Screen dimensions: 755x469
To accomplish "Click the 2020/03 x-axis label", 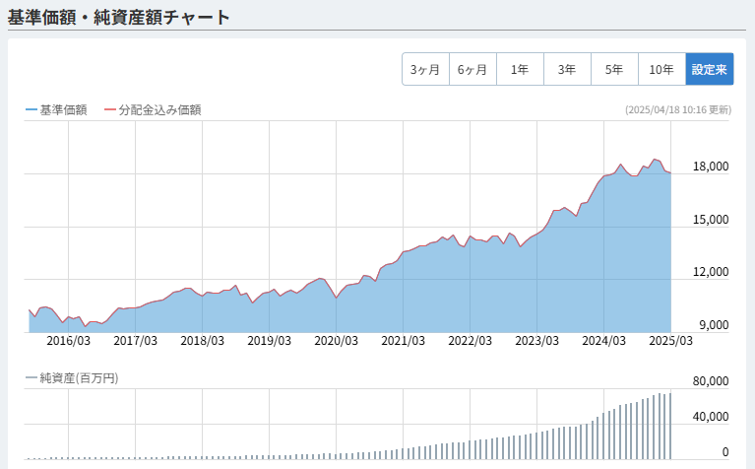I will coord(336,341).
